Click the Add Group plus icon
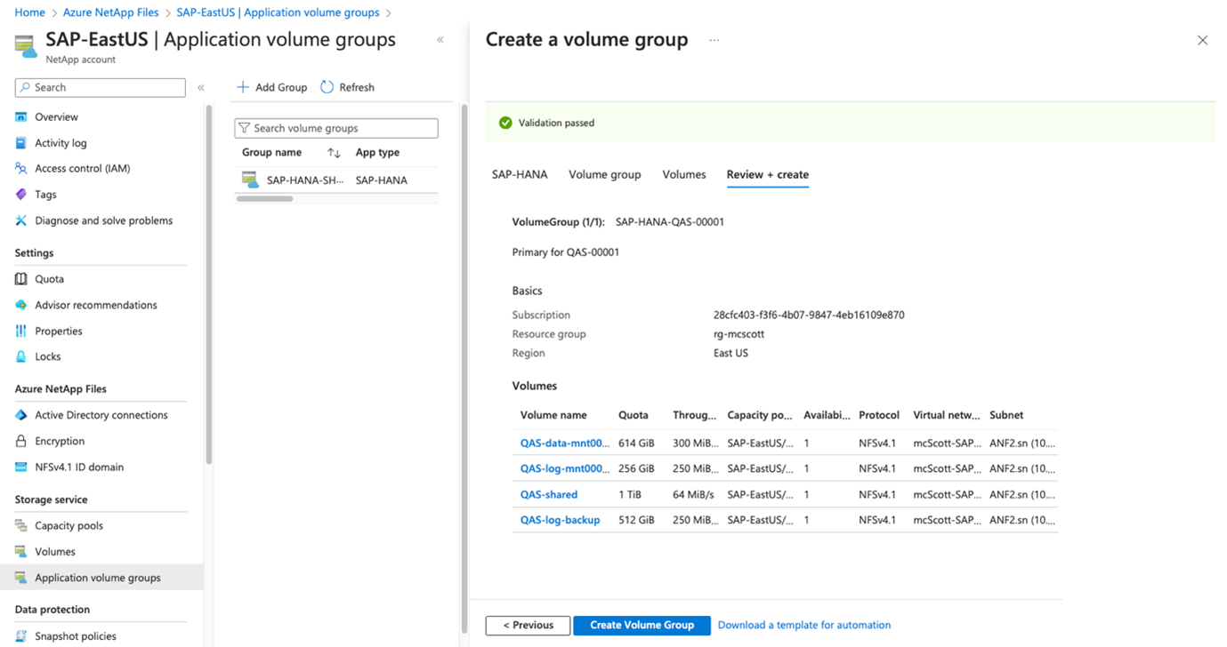Image resolution: width=1227 pixels, height=647 pixels. point(242,87)
